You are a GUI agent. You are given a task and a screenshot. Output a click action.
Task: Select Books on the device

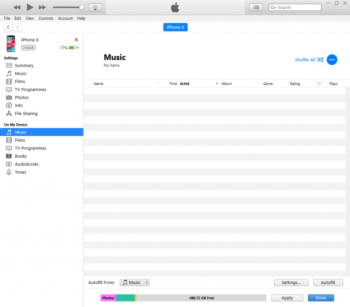[42, 156]
